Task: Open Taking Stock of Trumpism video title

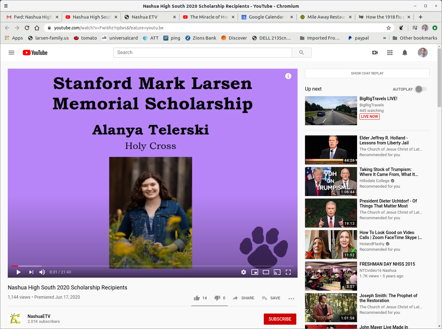Action: [x=389, y=172]
